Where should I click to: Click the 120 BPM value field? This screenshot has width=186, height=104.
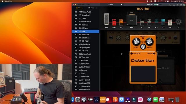click(x=148, y=5)
